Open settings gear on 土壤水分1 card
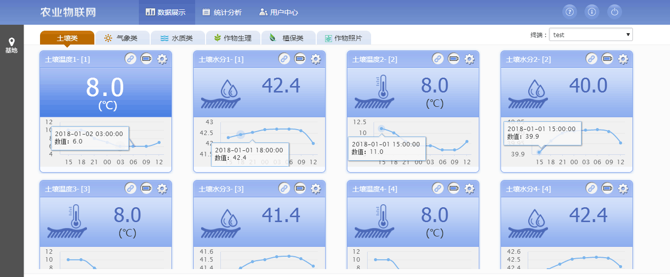Viewport: 670px width, 277px height. tap(316, 59)
